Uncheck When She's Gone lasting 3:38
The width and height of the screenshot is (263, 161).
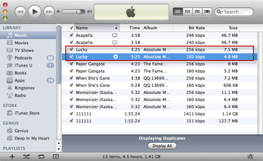tap(71, 78)
